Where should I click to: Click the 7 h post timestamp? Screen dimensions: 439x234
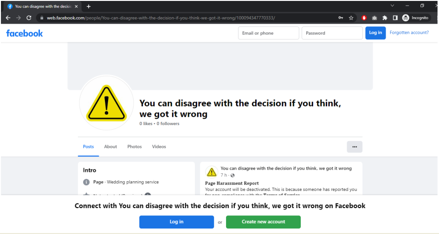(224, 175)
